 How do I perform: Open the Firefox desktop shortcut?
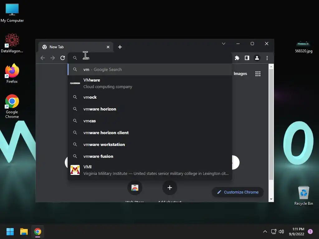pyautogui.click(x=12, y=73)
